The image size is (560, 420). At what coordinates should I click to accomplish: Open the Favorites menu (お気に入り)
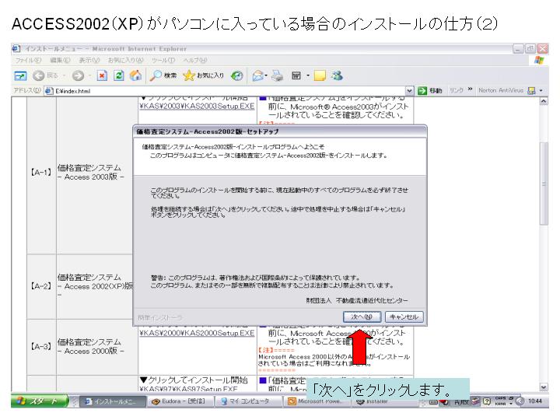coord(126,61)
